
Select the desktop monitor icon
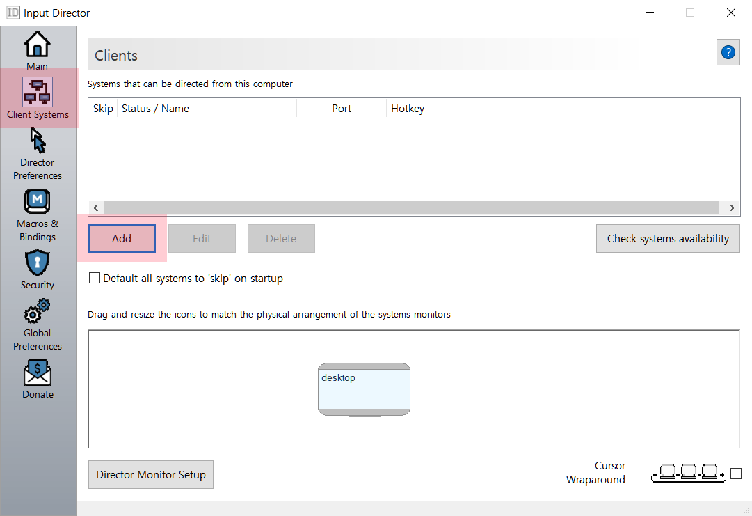(x=364, y=389)
